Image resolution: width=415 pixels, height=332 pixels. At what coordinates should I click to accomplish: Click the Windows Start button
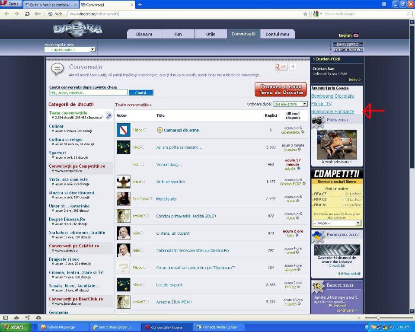click(x=16, y=327)
